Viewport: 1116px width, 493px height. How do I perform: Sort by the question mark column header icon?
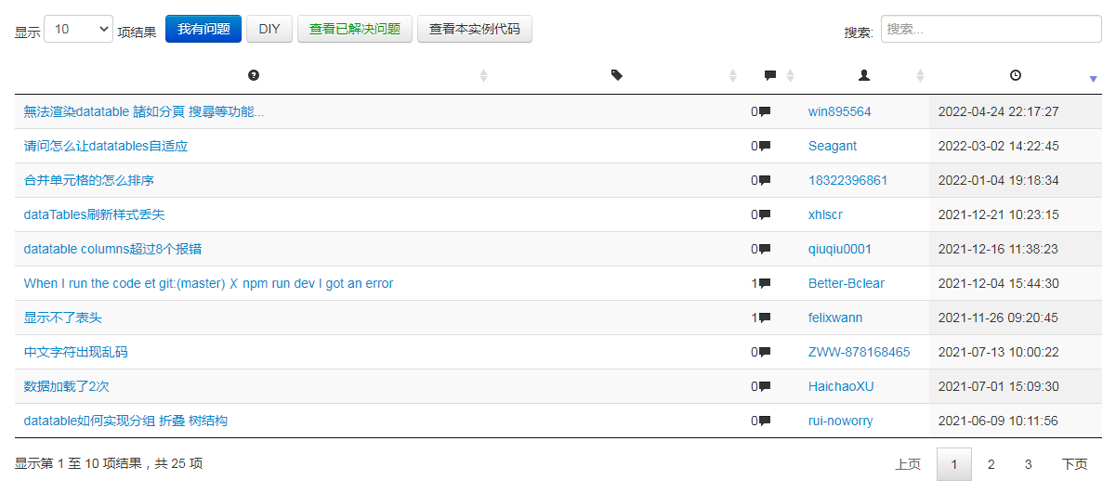coord(254,75)
